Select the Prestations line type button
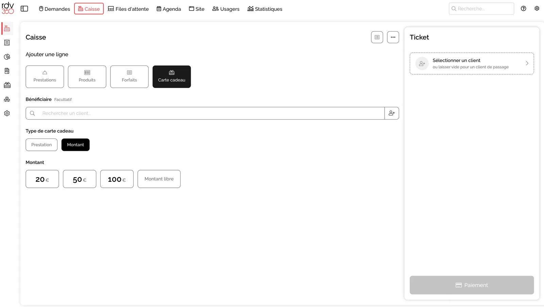 coord(45,77)
